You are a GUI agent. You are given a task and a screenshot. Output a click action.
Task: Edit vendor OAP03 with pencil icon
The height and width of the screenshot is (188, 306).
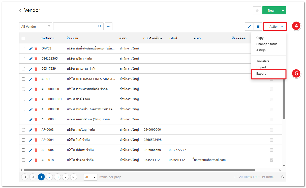[31, 48]
